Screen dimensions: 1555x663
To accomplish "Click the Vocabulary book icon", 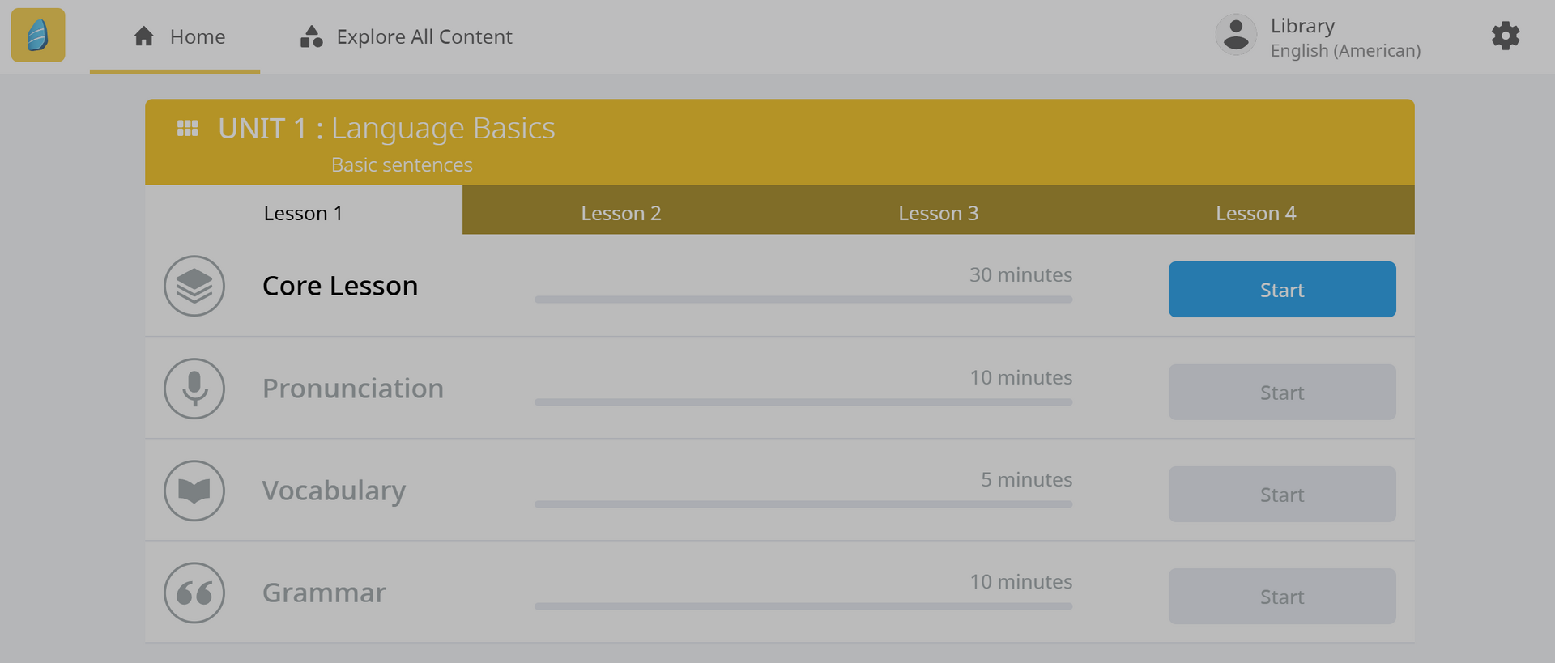I will click(x=194, y=491).
